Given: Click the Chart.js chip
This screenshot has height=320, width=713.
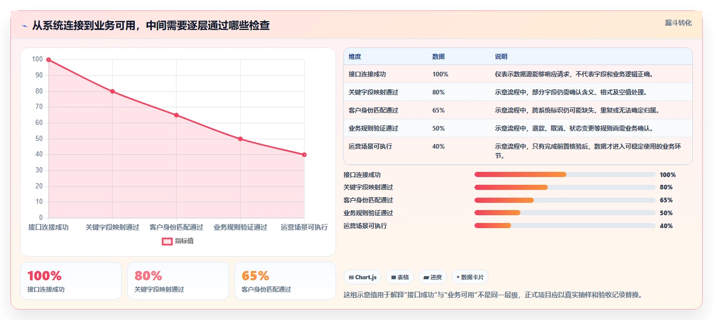Looking at the screenshot, I should (362, 277).
